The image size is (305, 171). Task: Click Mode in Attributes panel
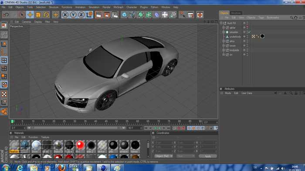pos(228,93)
